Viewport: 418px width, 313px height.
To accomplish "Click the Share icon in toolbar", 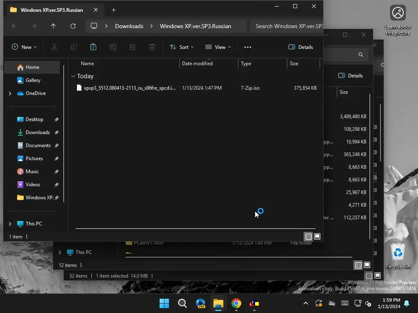I will (x=133, y=47).
